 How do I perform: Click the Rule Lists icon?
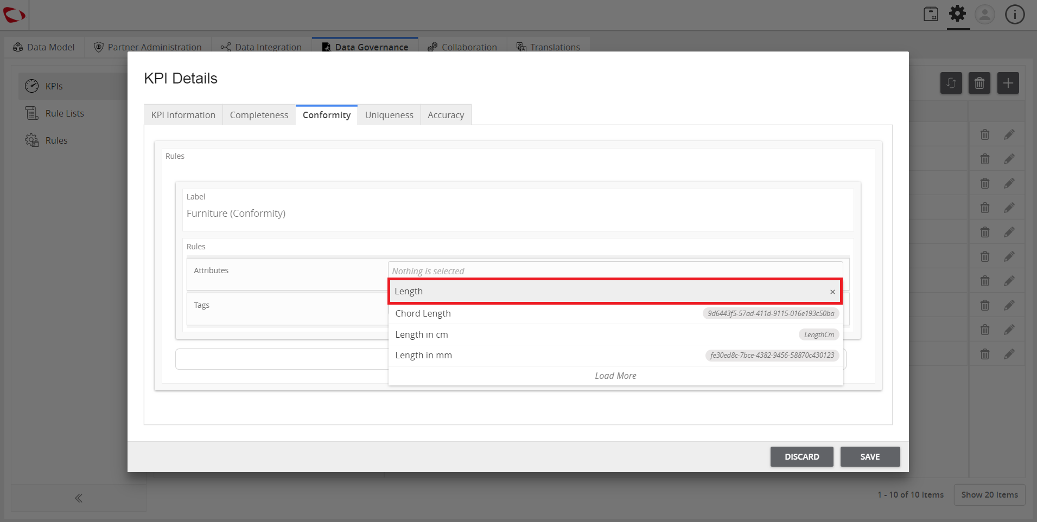tap(32, 113)
